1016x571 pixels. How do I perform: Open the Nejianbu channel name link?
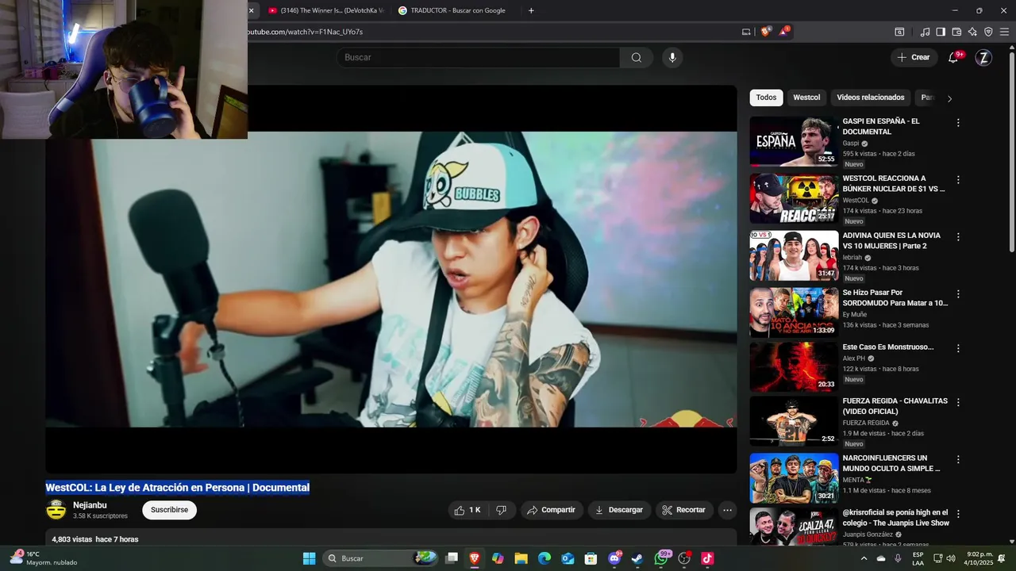tap(90, 505)
